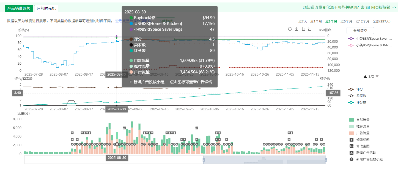The image size is (398, 175).
Task: Go to previous legend page with up arrow
Action: pos(365,76)
